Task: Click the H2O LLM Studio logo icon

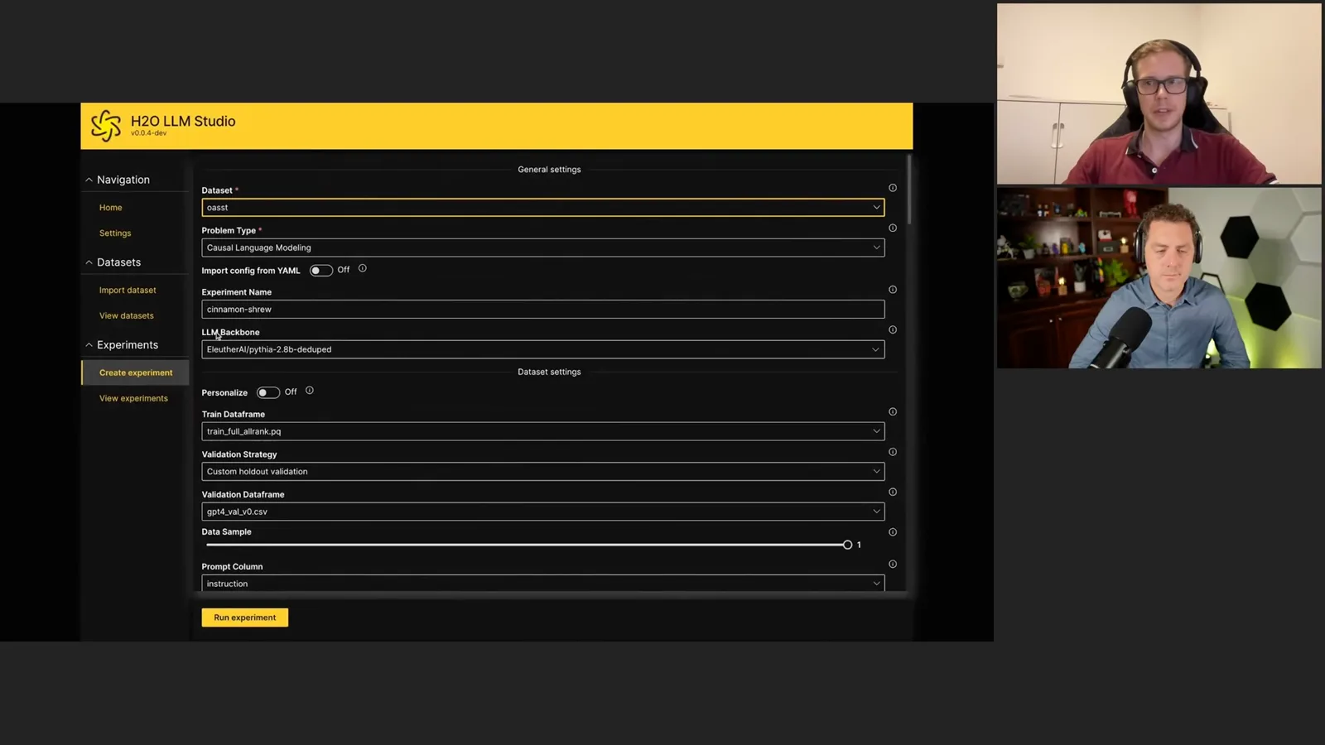Action: pyautogui.click(x=106, y=126)
